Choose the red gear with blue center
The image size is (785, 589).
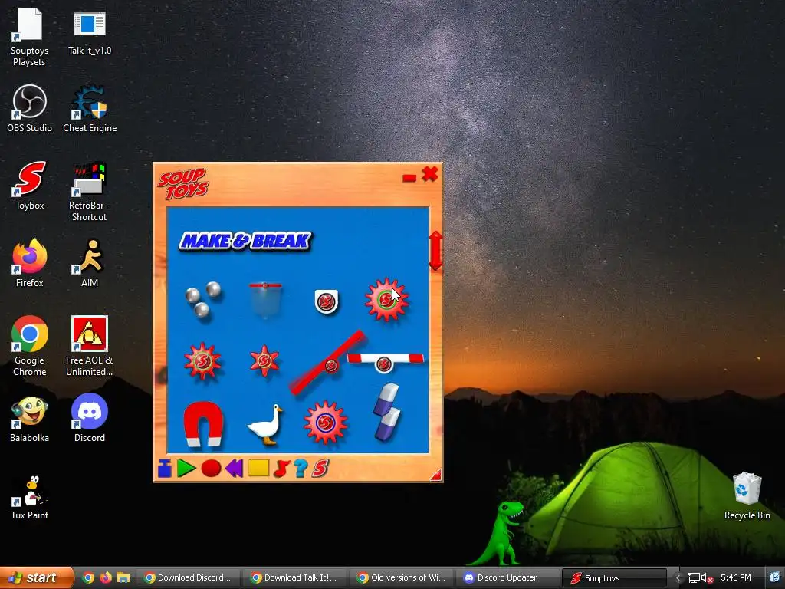325,423
